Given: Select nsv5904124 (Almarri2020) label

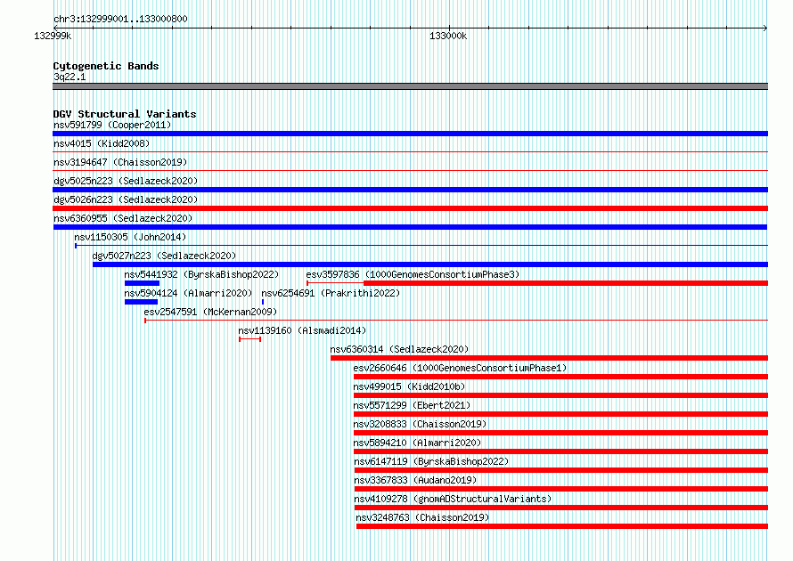Looking at the screenshot, I should pos(188,293).
